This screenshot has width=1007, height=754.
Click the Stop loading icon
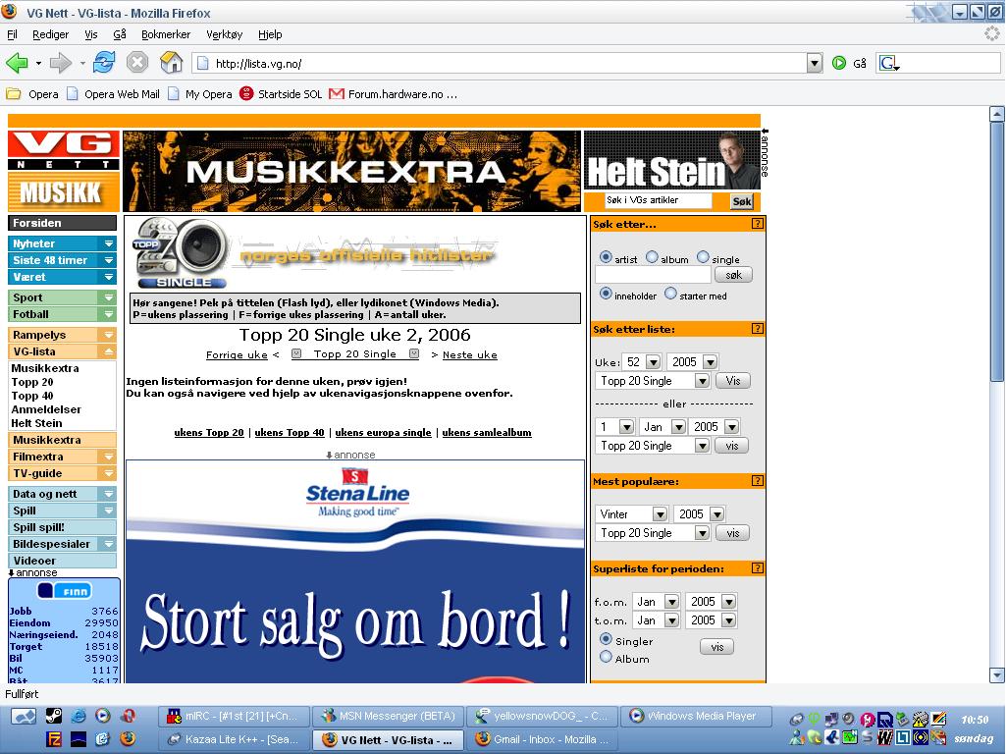click(x=136, y=63)
